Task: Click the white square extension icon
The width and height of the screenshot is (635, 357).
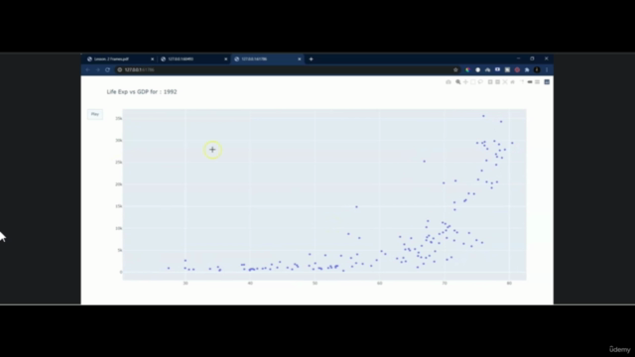Action: pyautogui.click(x=507, y=70)
